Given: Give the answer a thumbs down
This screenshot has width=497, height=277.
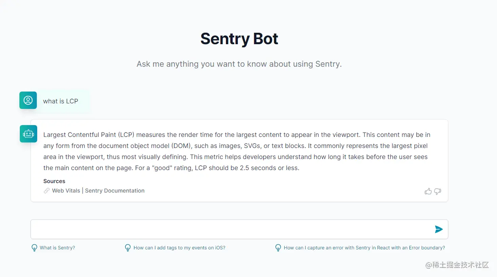Looking at the screenshot, I should pyautogui.click(x=438, y=191).
